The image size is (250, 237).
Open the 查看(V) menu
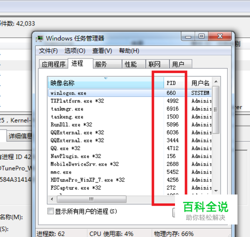click(102, 51)
